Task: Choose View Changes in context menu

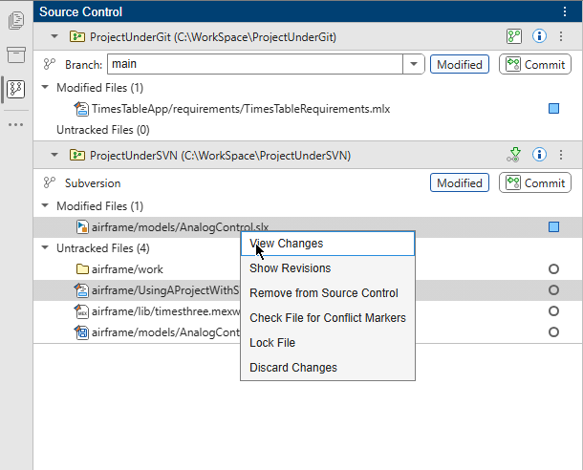Action: tap(328, 244)
